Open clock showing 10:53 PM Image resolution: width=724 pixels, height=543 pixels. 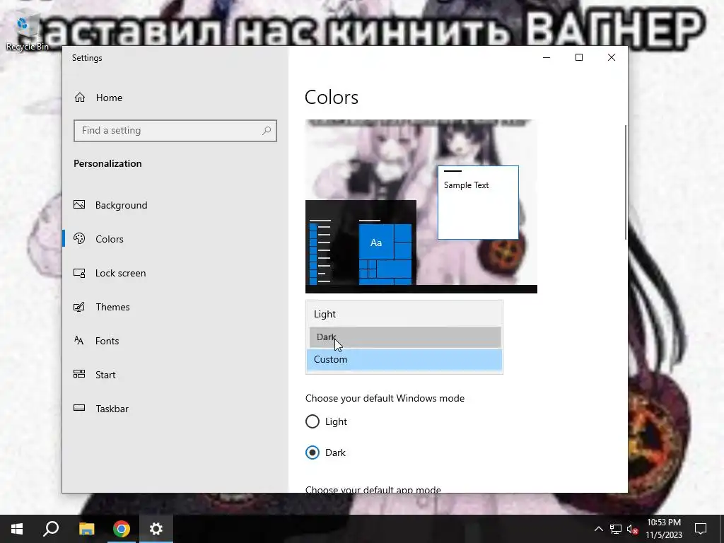(663, 529)
